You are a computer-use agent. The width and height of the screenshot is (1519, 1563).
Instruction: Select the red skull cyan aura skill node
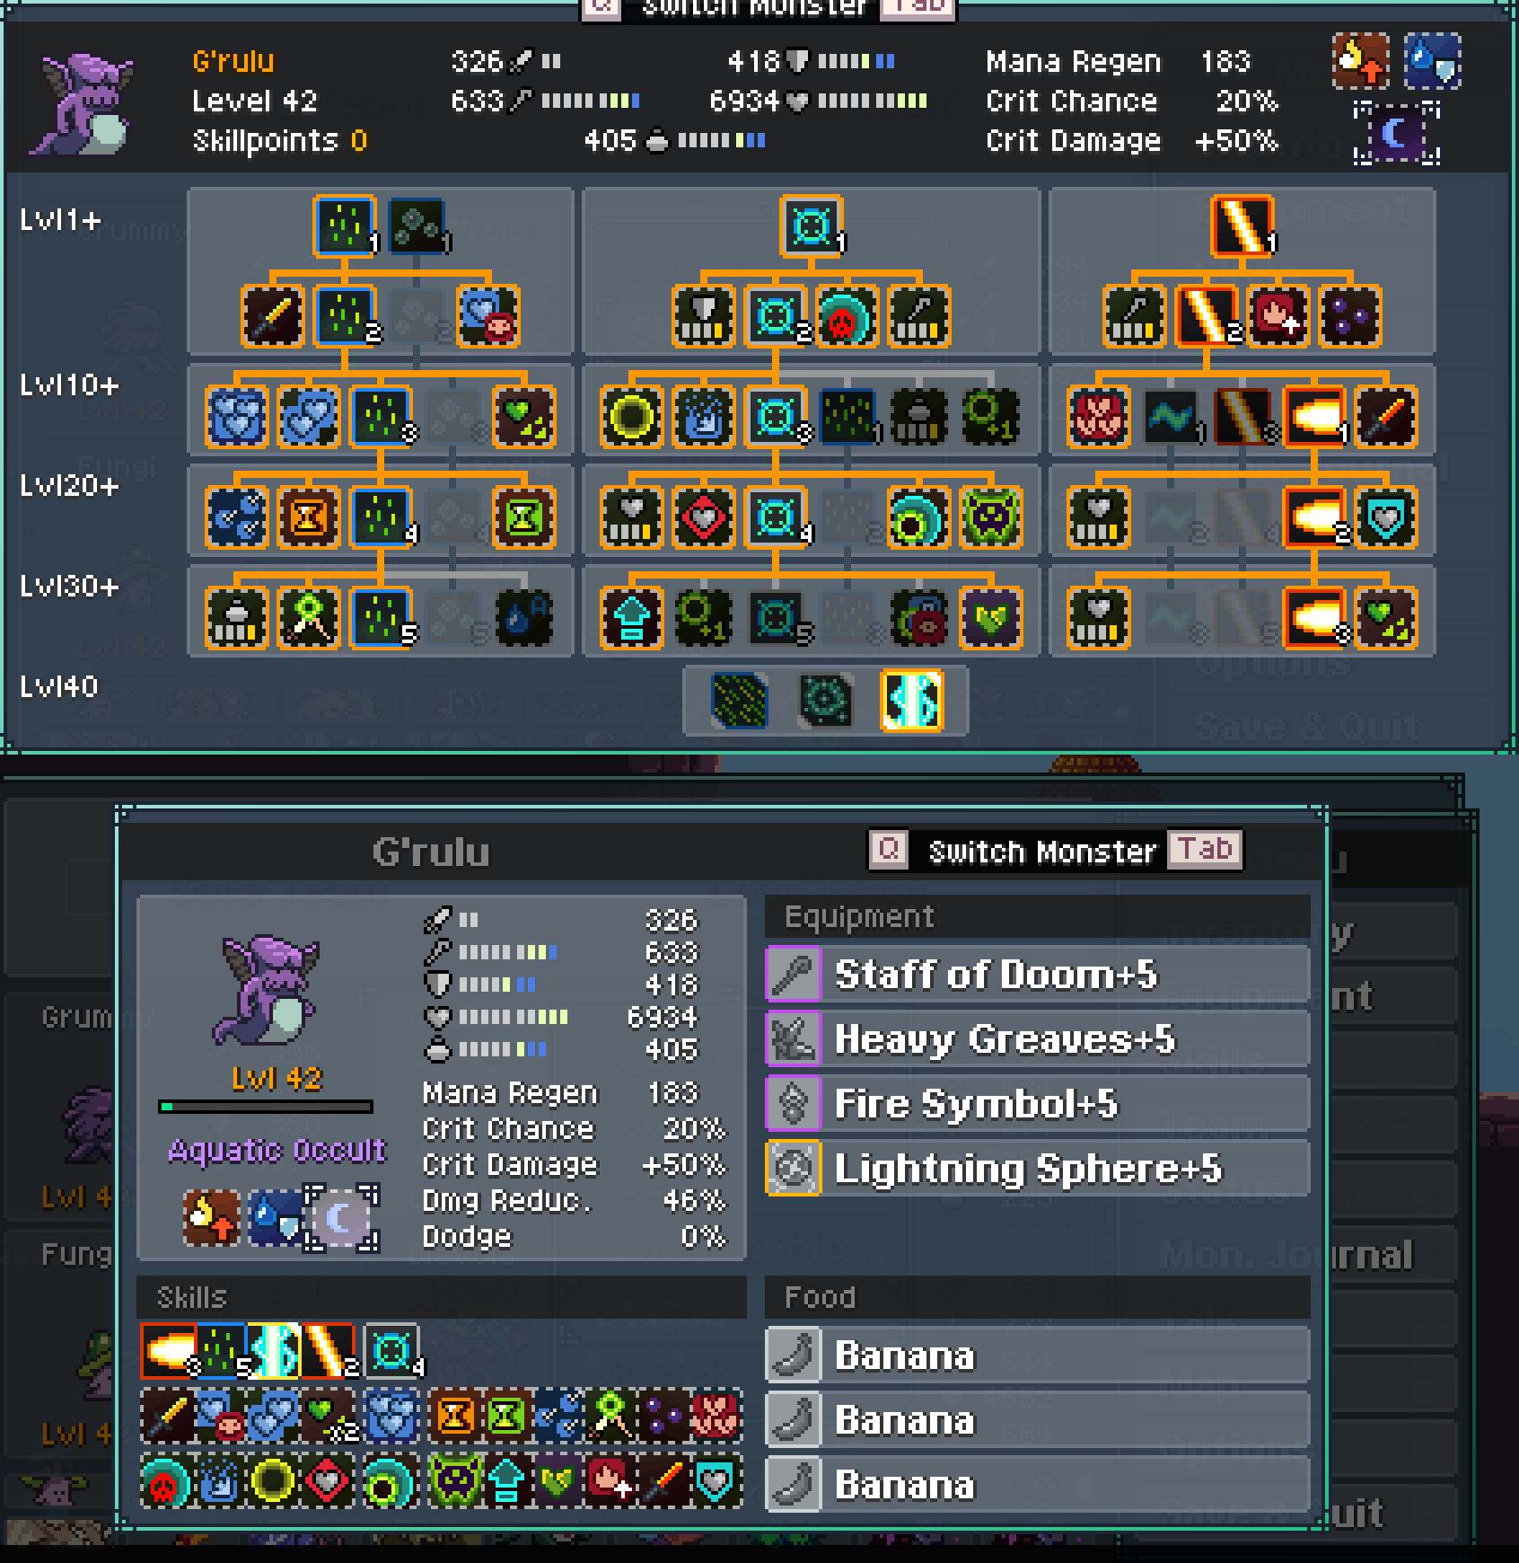(x=847, y=315)
